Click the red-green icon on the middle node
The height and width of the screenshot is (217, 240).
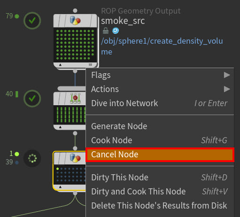[75, 98]
